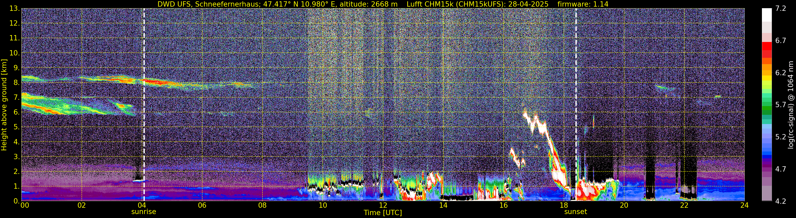The width and height of the screenshot is (796, 218).
Task: Click the 'Height above ground [km]' axis title
Action: (x=4, y=105)
